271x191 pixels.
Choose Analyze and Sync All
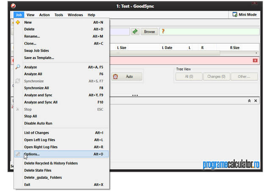62,102
